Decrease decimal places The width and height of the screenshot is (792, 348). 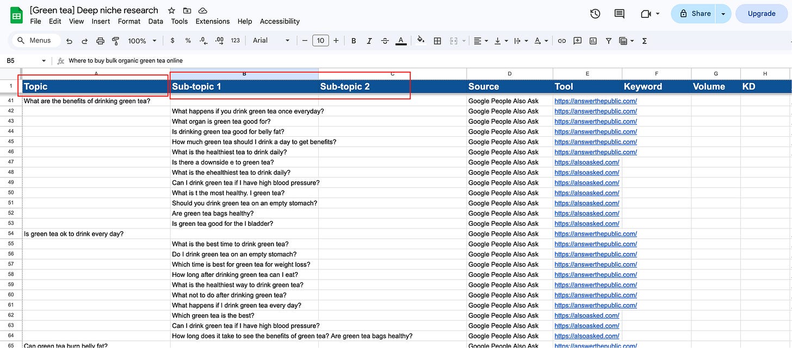coord(203,41)
